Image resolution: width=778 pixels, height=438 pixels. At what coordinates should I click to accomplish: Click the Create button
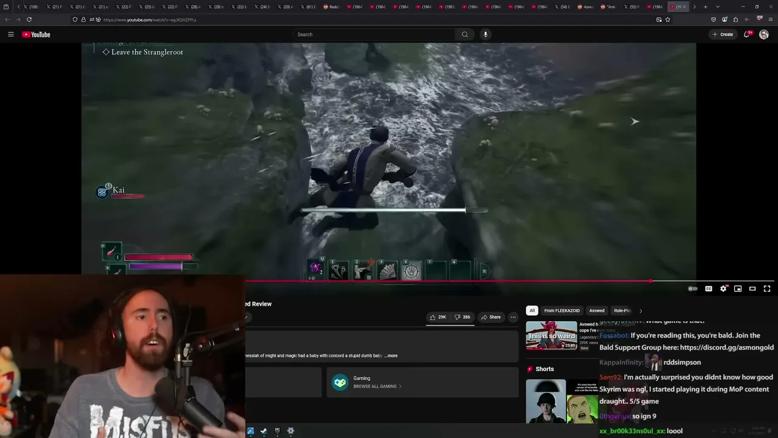click(x=723, y=35)
